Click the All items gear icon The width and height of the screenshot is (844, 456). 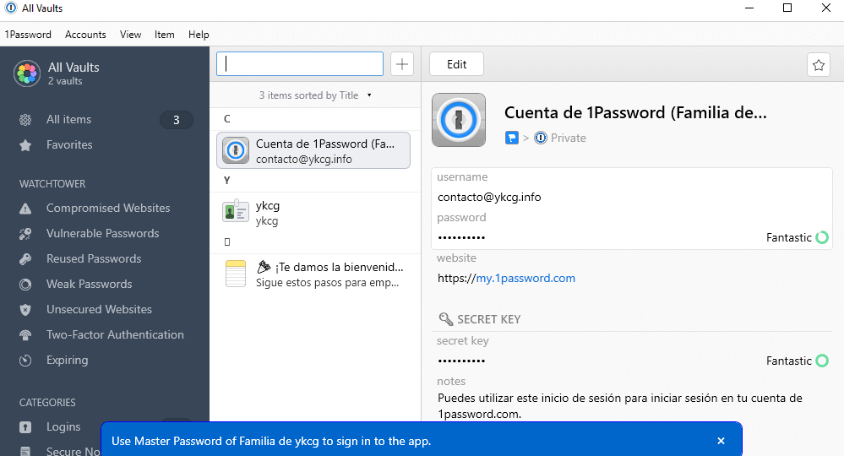coord(25,120)
